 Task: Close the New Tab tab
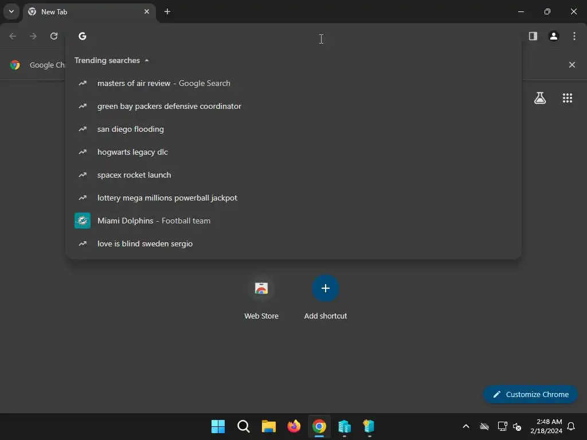coord(147,11)
